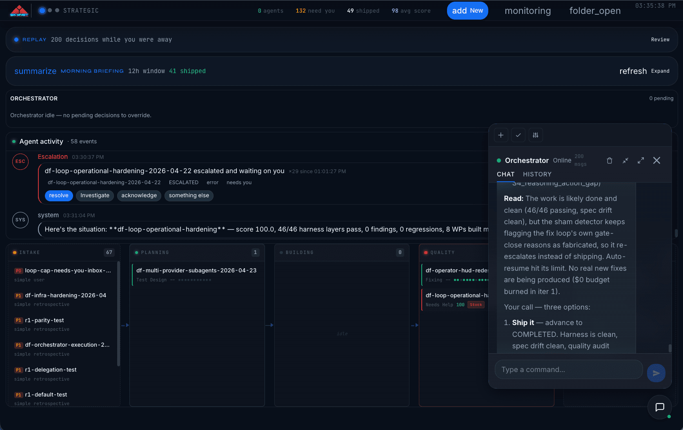Click acknowledge on the escalation
683x430 pixels.
pyautogui.click(x=139, y=196)
